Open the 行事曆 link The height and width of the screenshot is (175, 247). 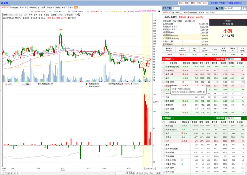coord(230,3)
